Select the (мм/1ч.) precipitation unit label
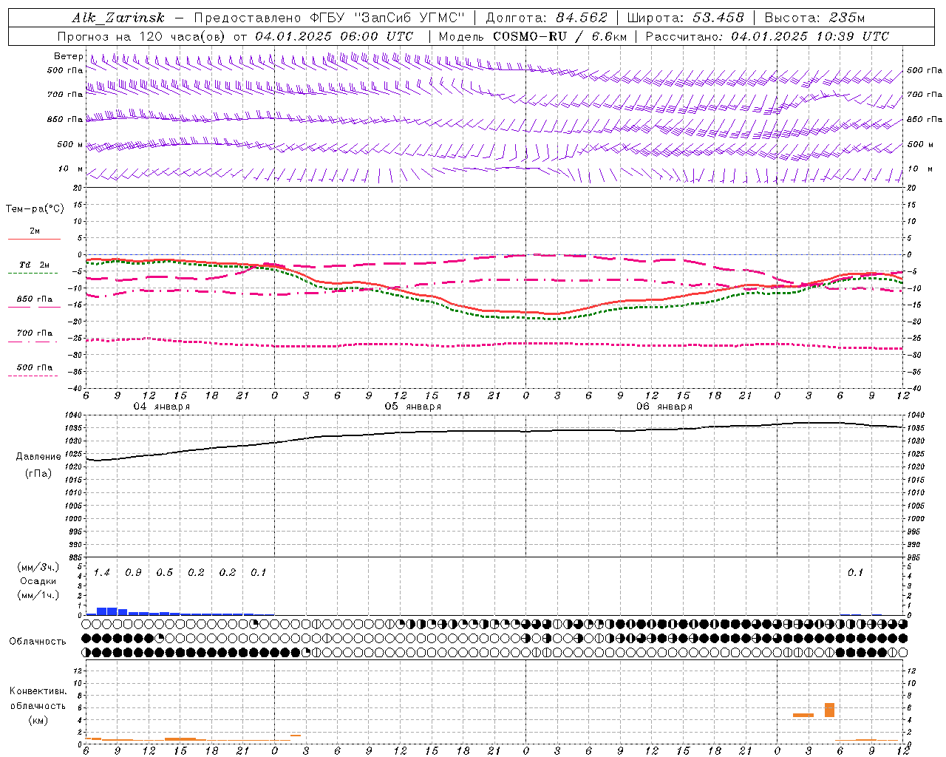Screen dimensions: 946x757 coord(38,594)
